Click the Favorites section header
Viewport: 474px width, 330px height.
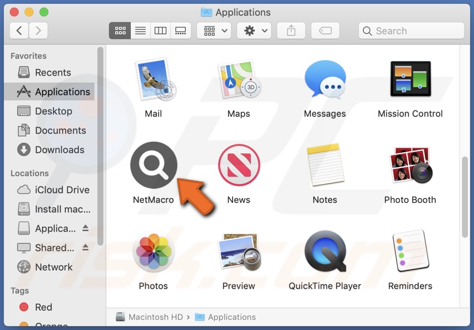pyautogui.click(x=28, y=56)
